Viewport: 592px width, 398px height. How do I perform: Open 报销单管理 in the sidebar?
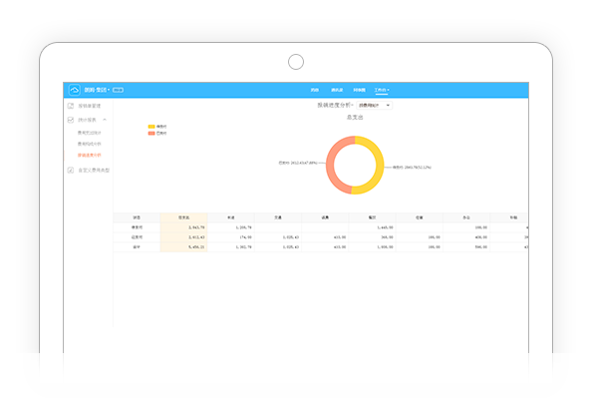tap(90, 106)
